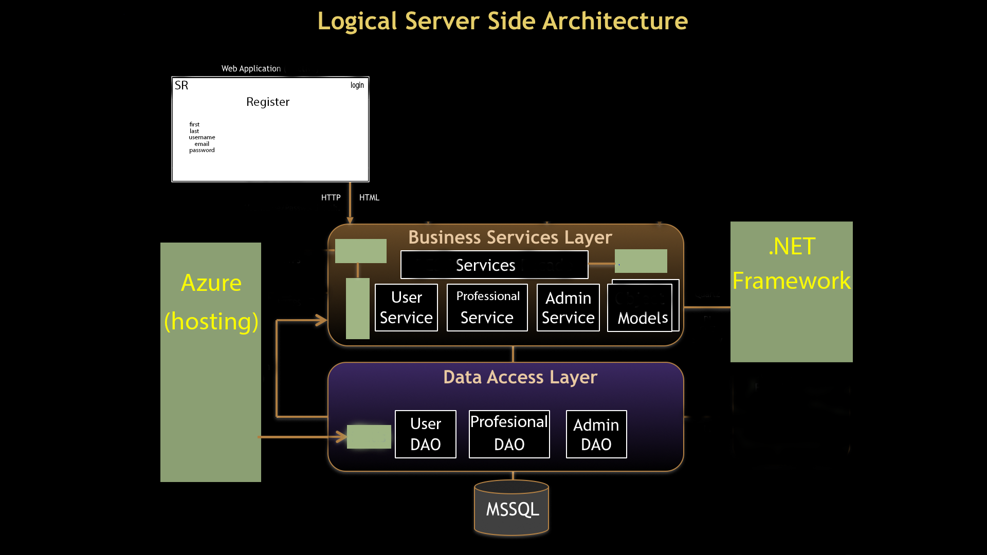Click the Professional Service box

[x=487, y=307]
